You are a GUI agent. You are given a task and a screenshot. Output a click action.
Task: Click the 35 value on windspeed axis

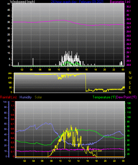[x=9, y=22]
